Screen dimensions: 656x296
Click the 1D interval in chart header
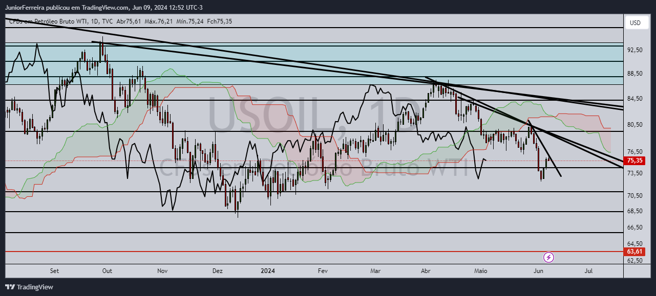coord(95,21)
